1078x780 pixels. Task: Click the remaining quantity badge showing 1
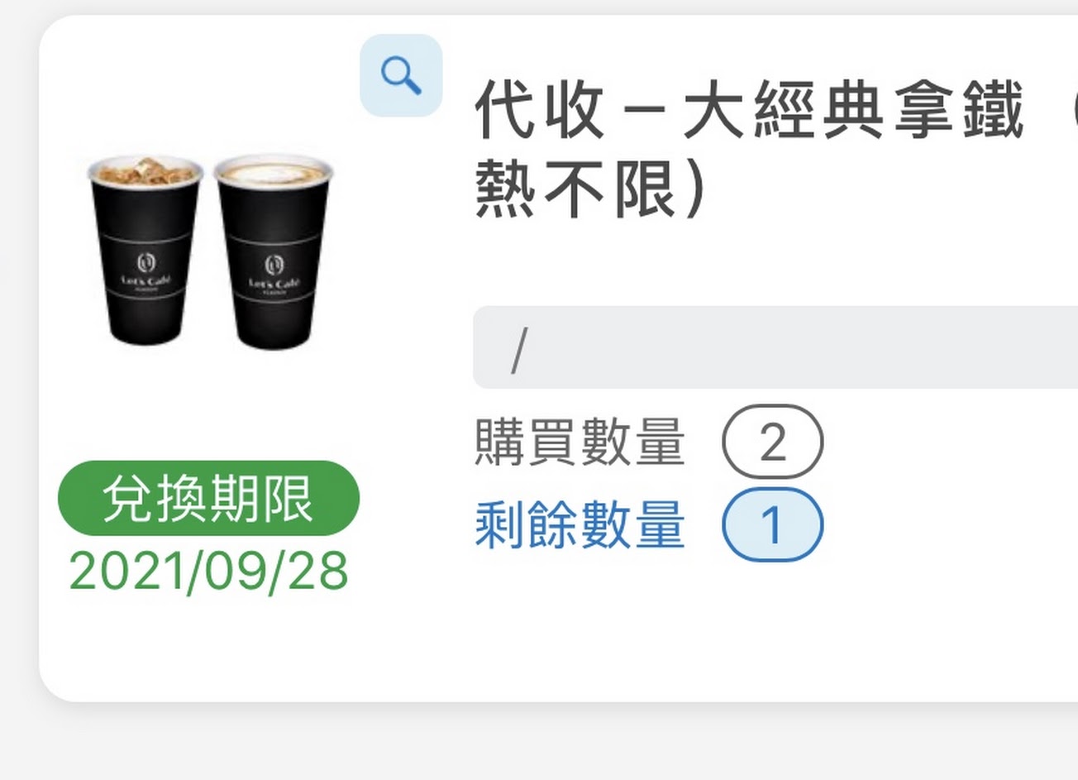(773, 525)
